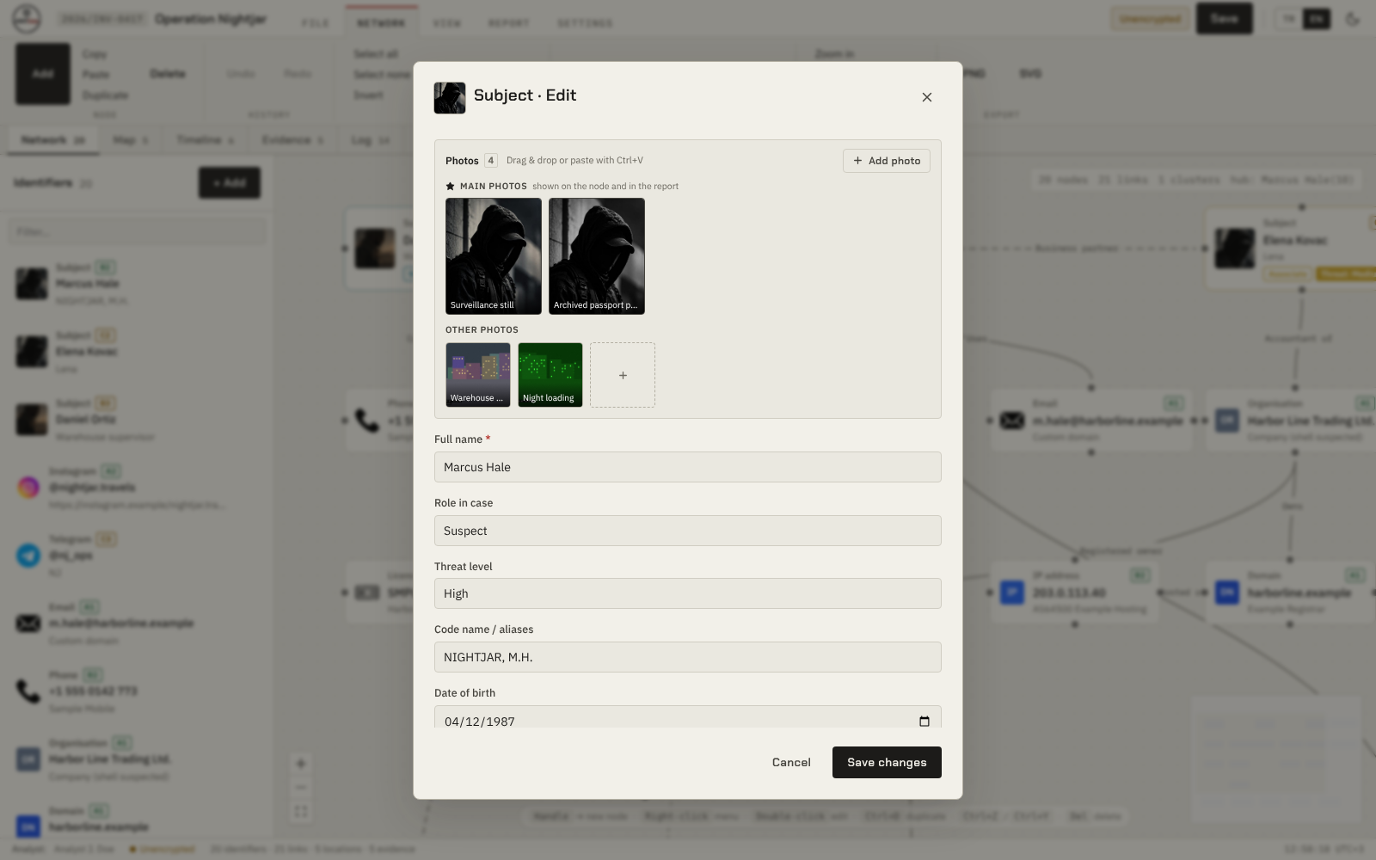Select the Night loading photo thumbnail
Viewport: 1376px width, 860px height.
click(550, 375)
